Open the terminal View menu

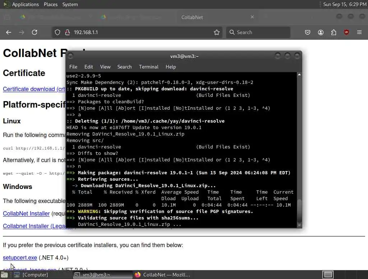(105, 67)
